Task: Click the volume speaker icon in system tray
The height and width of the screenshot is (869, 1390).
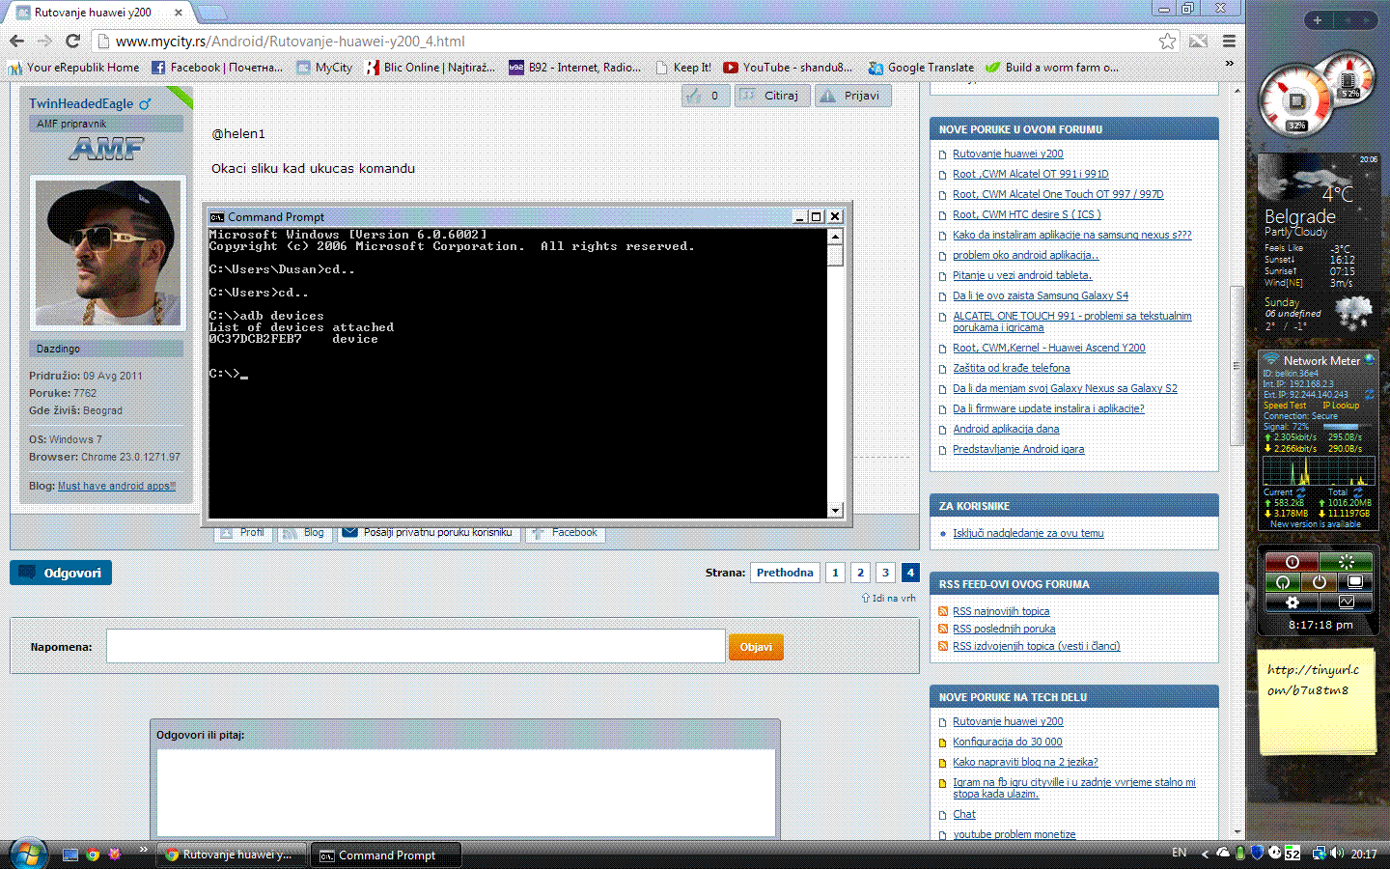Action: point(1337,853)
